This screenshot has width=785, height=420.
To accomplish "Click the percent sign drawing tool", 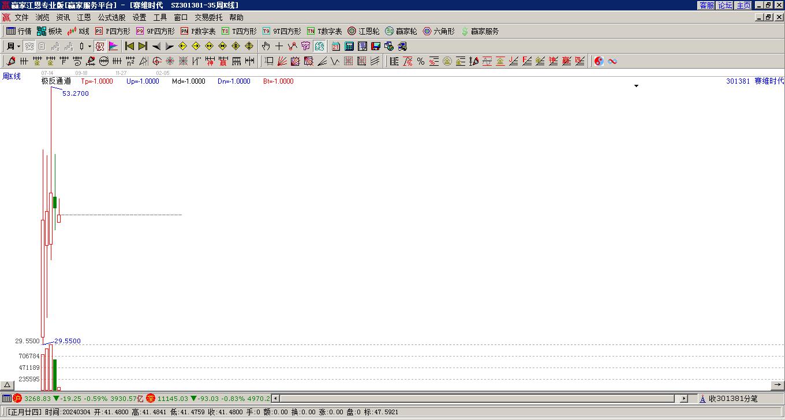I will tap(421, 61).
